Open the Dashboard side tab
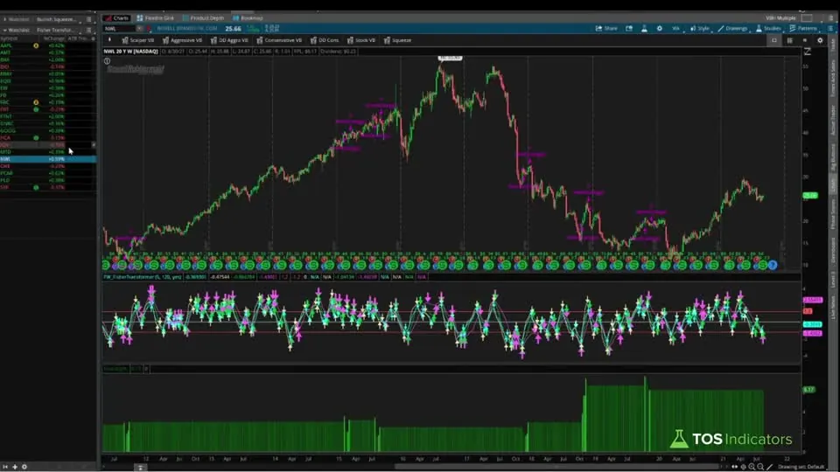This screenshot has height=472, width=840. (x=833, y=251)
